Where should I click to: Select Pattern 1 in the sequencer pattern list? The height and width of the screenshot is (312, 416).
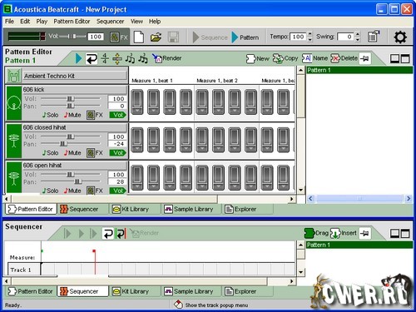pos(359,245)
